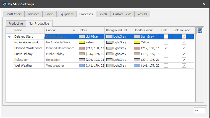
Task: Click yellow swatch in Header Colour column
Action: pos(137,42)
